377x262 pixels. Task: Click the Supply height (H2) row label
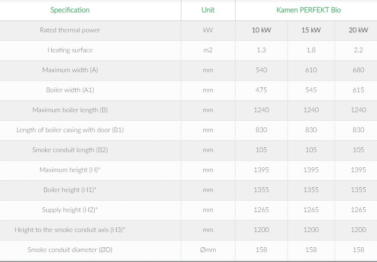[70, 210]
